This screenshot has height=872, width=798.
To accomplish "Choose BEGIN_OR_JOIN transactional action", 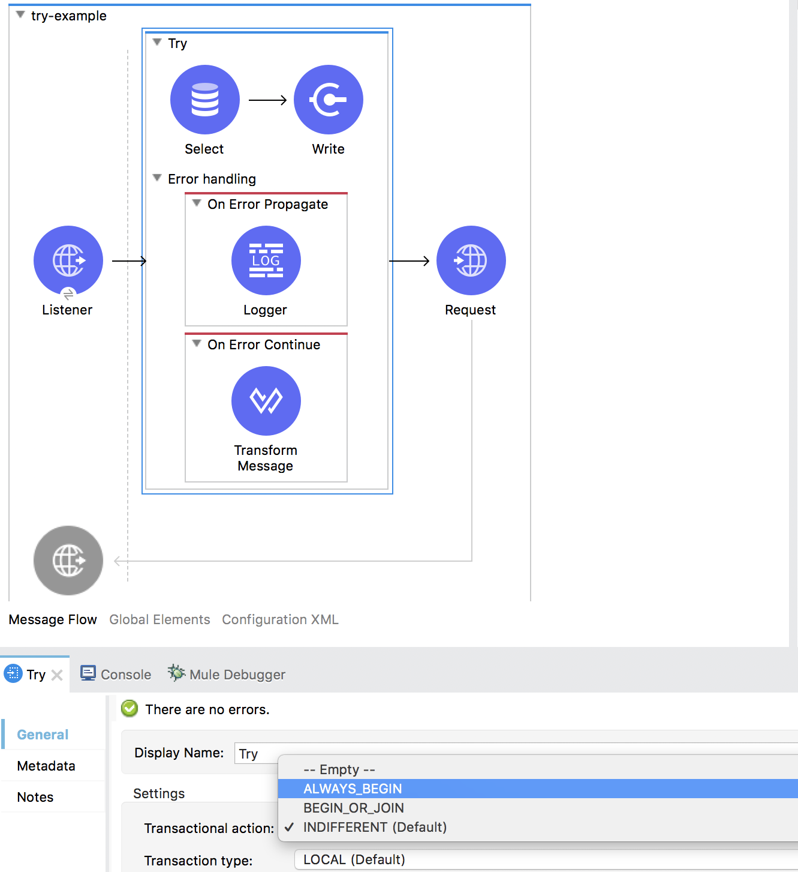I will click(353, 808).
